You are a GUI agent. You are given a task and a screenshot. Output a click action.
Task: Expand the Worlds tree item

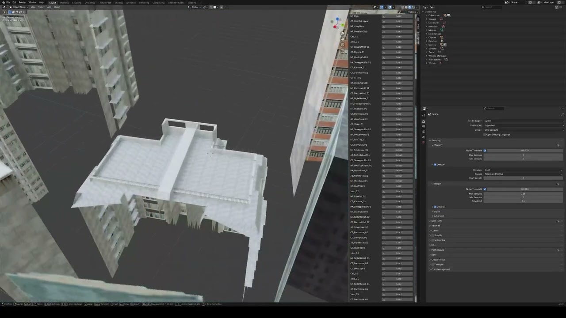pyautogui.click(x=426, y=63)
